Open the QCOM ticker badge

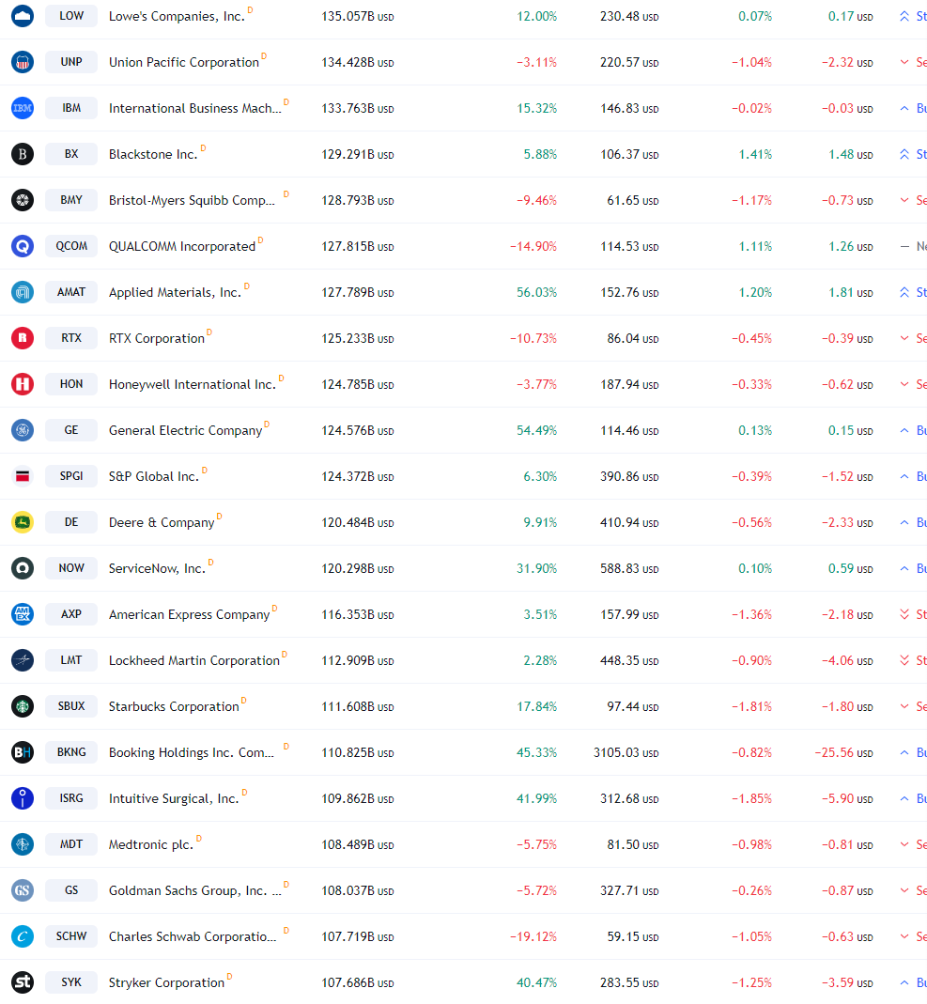pyautogui.click(x=71, y=246)
